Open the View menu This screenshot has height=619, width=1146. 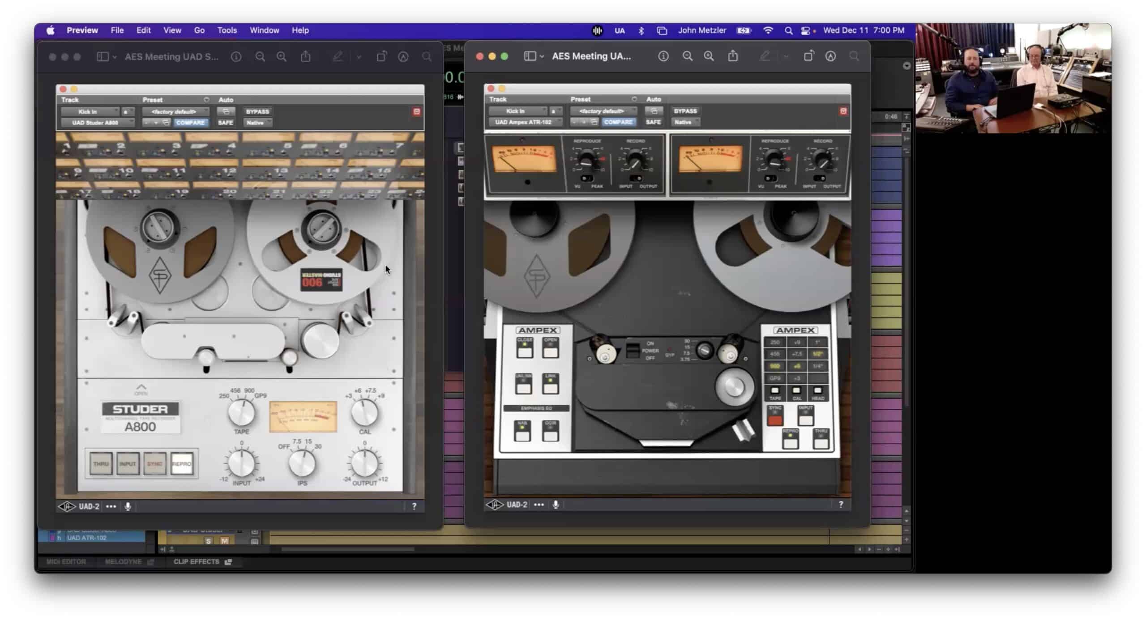point(172,30)
